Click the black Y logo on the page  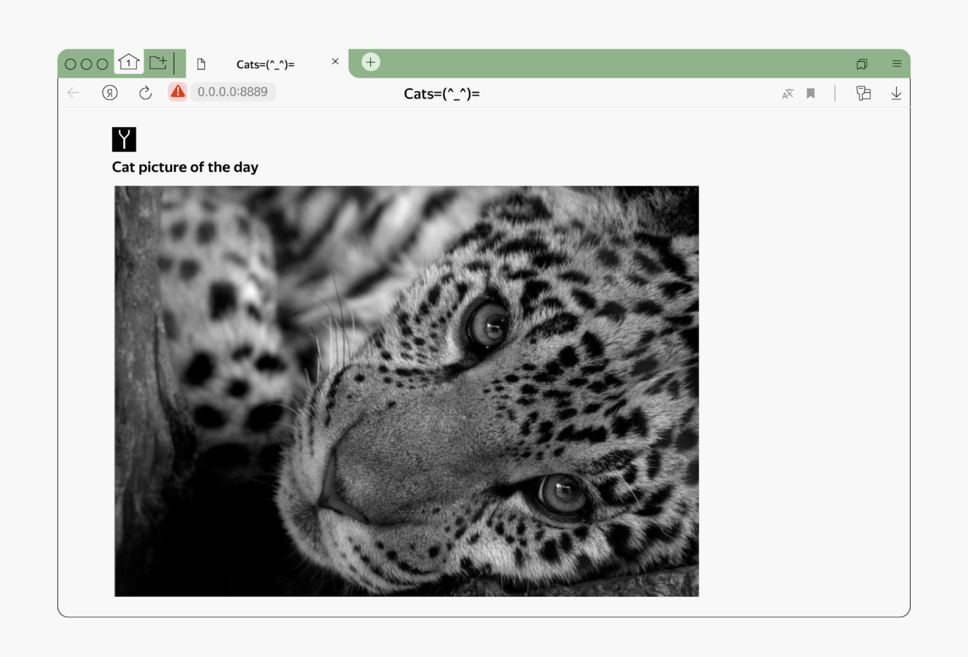124,139
